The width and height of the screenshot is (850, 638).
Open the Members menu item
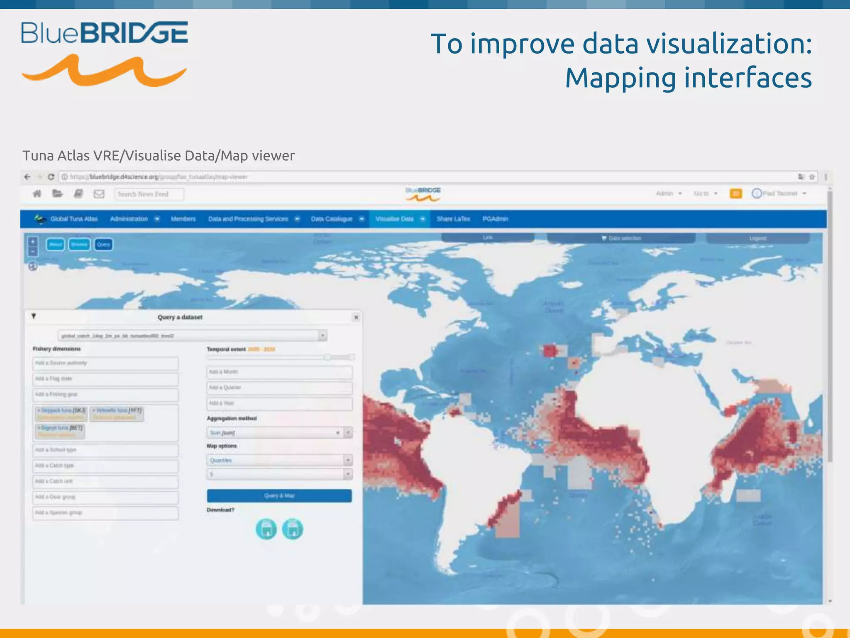[x=183, y=219]
